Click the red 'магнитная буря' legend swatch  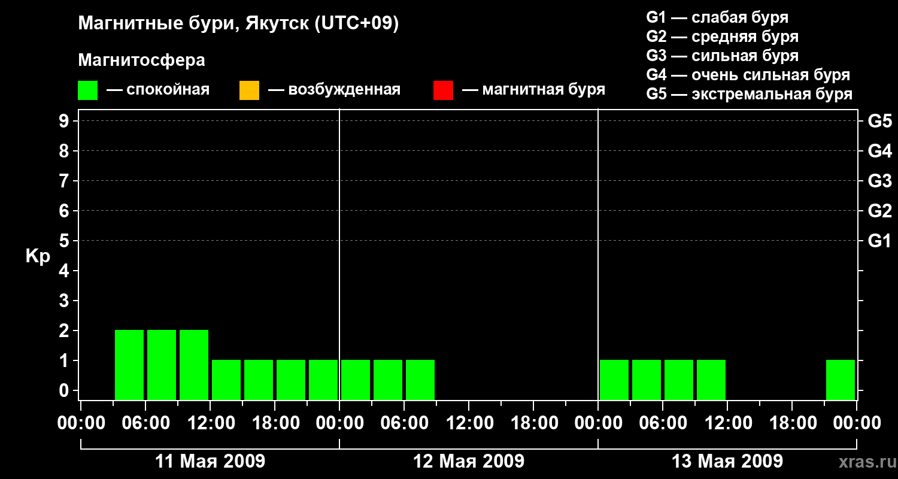point(443,90)
